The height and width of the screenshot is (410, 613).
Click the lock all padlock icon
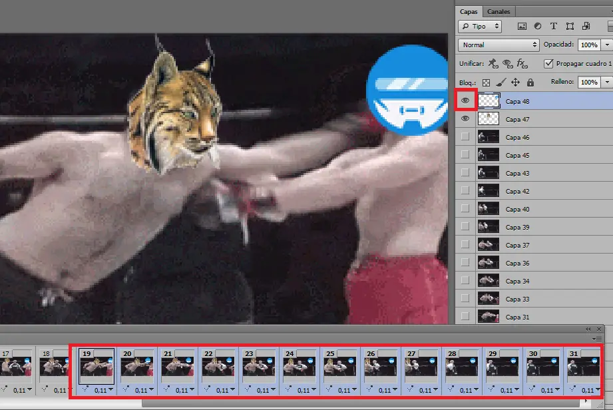(x=530, y=84)
